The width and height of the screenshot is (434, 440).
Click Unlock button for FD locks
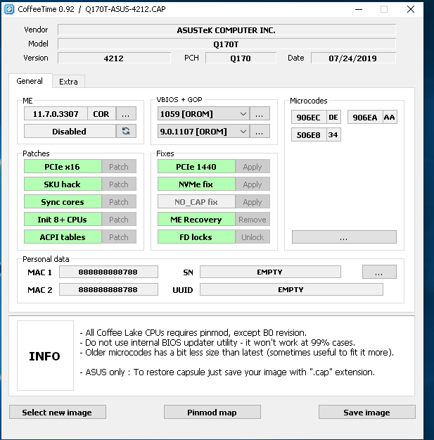[x=253, y=237]
